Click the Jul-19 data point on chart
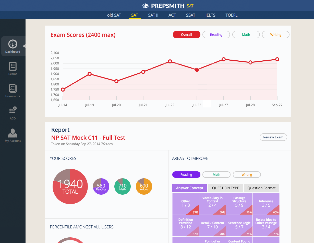This screenshot has width=314, height=243. coord(90,74)
